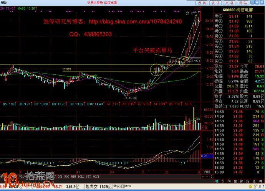Click the tallest yellow volume bar

coord(194,118)
